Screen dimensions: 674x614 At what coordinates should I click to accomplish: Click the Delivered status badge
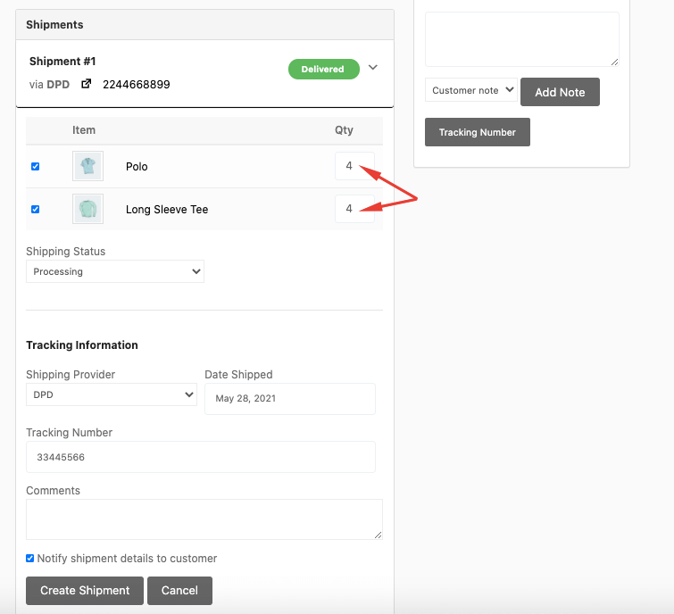pos(324,70)
